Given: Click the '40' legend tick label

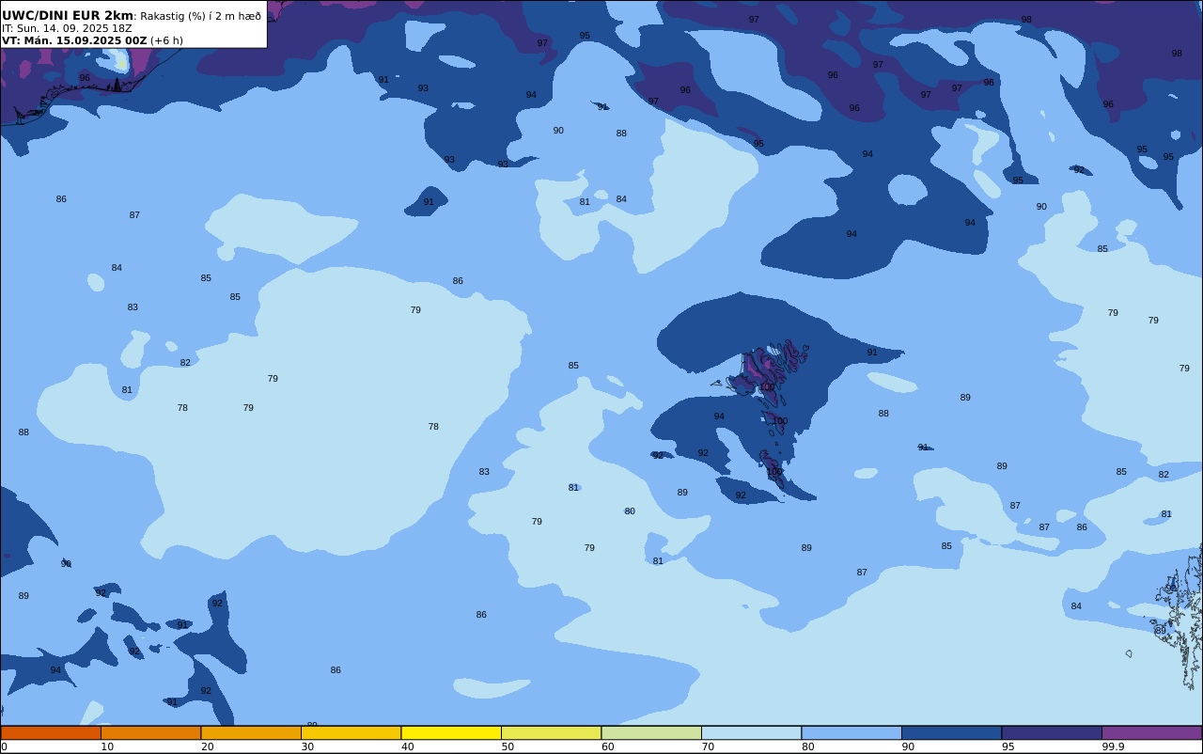Looking at the screenshot, I should tap(407, 746).
